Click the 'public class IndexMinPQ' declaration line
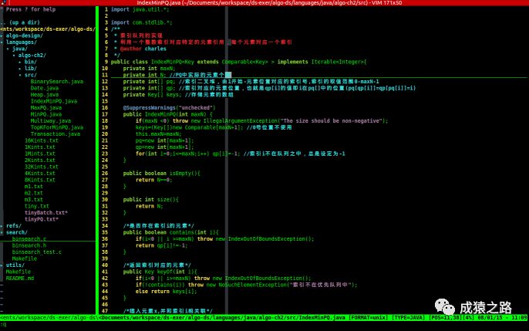Viewport: 529px width, 331px height. click(x=238, y=62)
